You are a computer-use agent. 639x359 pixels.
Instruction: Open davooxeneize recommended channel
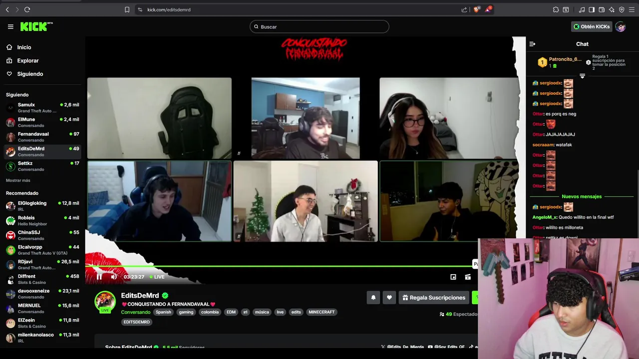42,294
